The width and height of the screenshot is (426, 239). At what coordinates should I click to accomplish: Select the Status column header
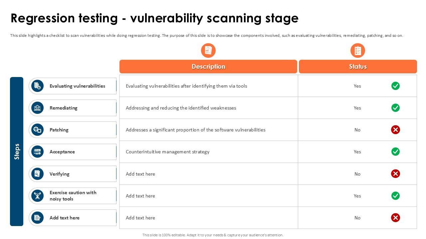358,67
